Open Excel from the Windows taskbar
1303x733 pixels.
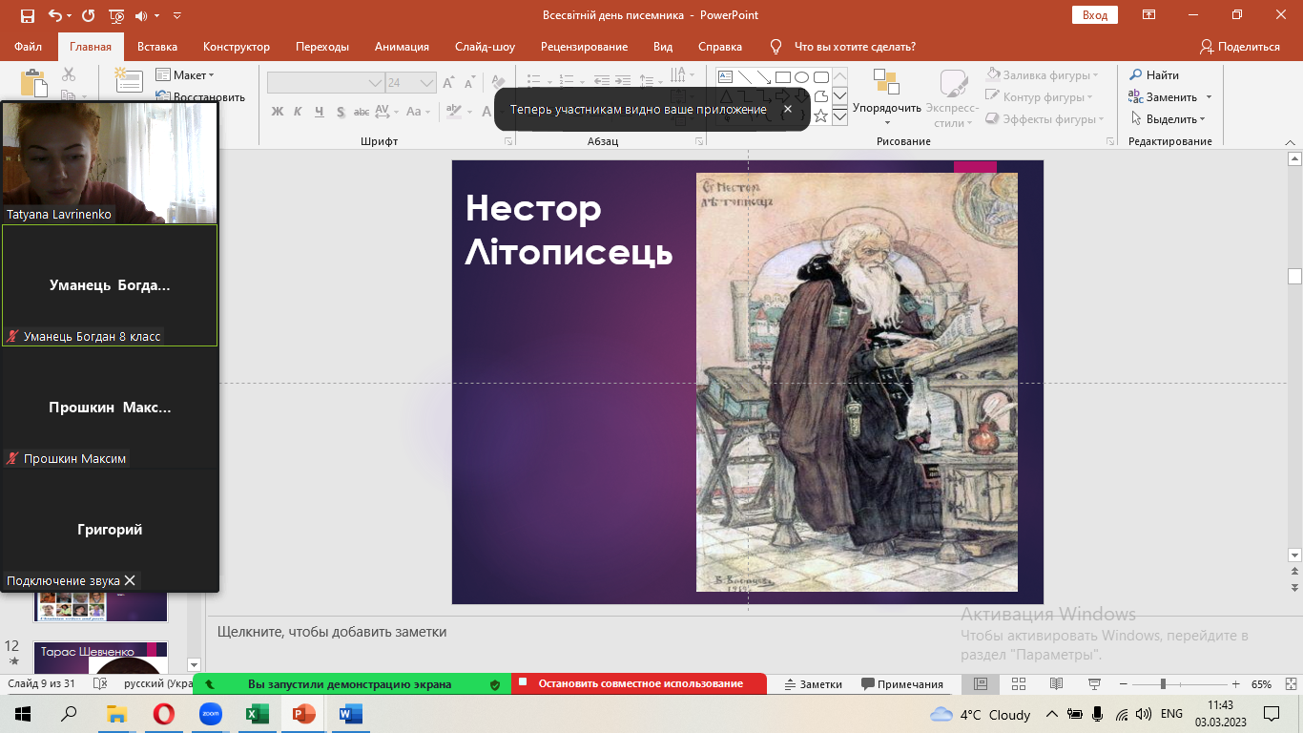click(257, 714)
